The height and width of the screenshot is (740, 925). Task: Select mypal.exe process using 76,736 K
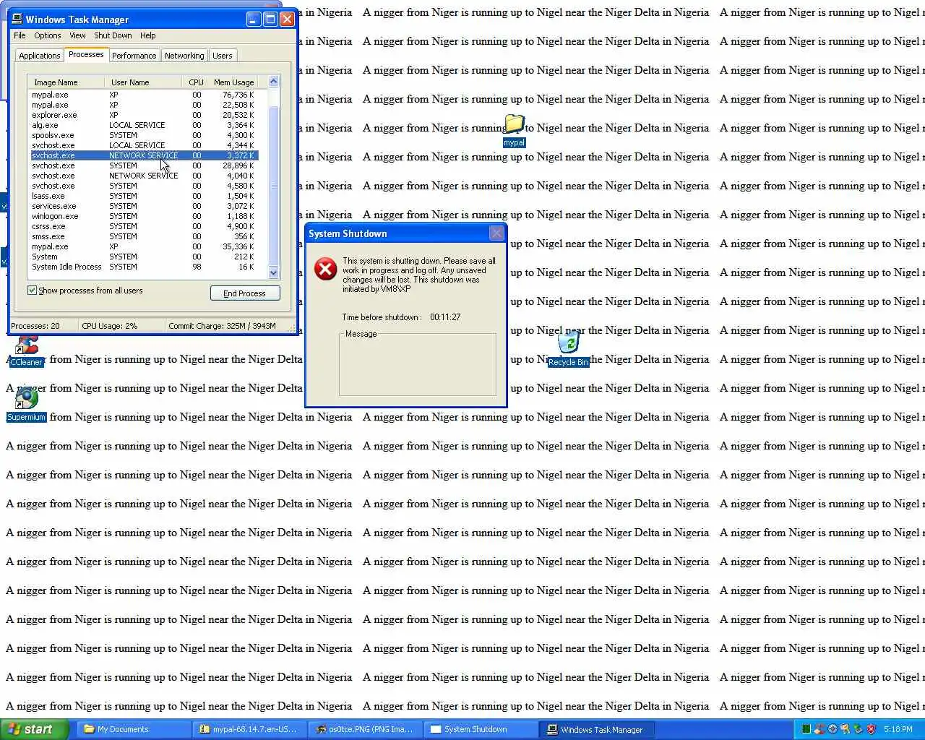pyautogui.click(x=143, y=95)
